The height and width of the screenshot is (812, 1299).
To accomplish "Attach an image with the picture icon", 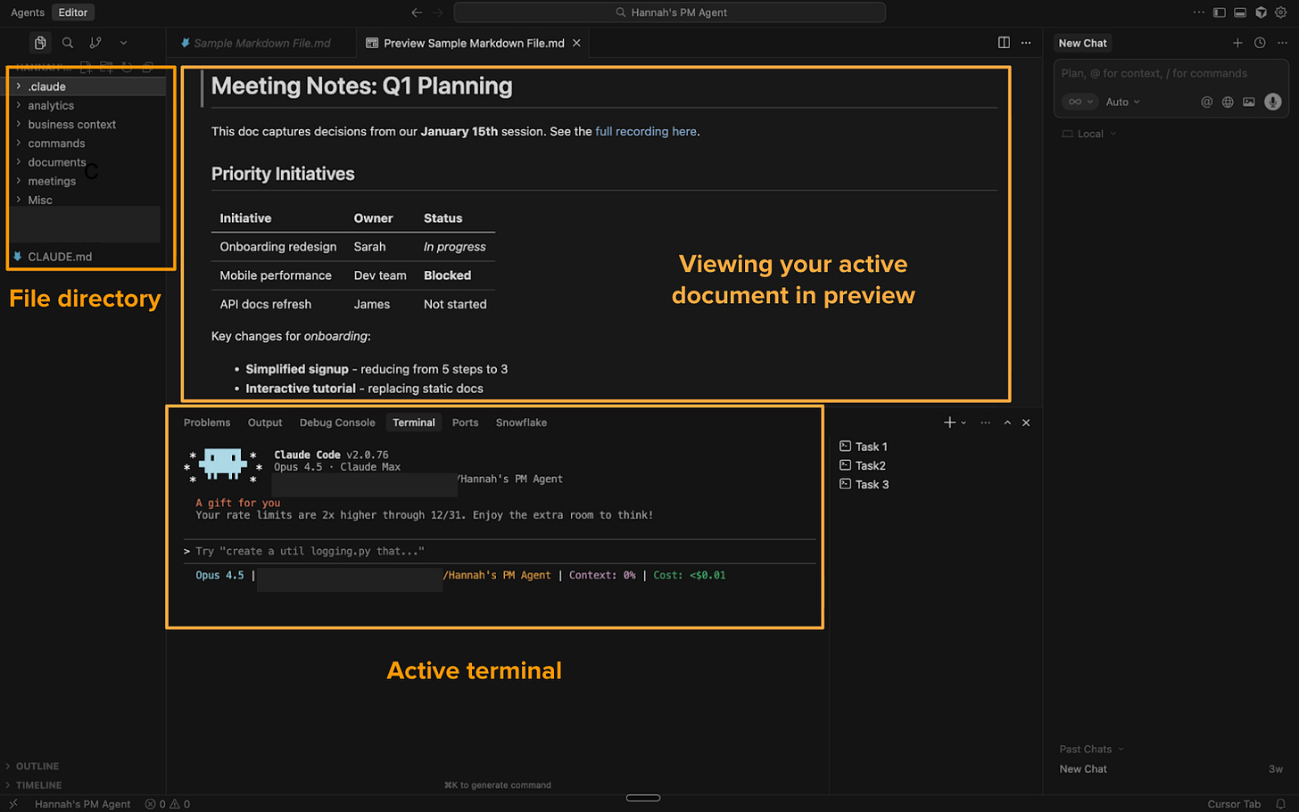I will [x=1249, y=102].
